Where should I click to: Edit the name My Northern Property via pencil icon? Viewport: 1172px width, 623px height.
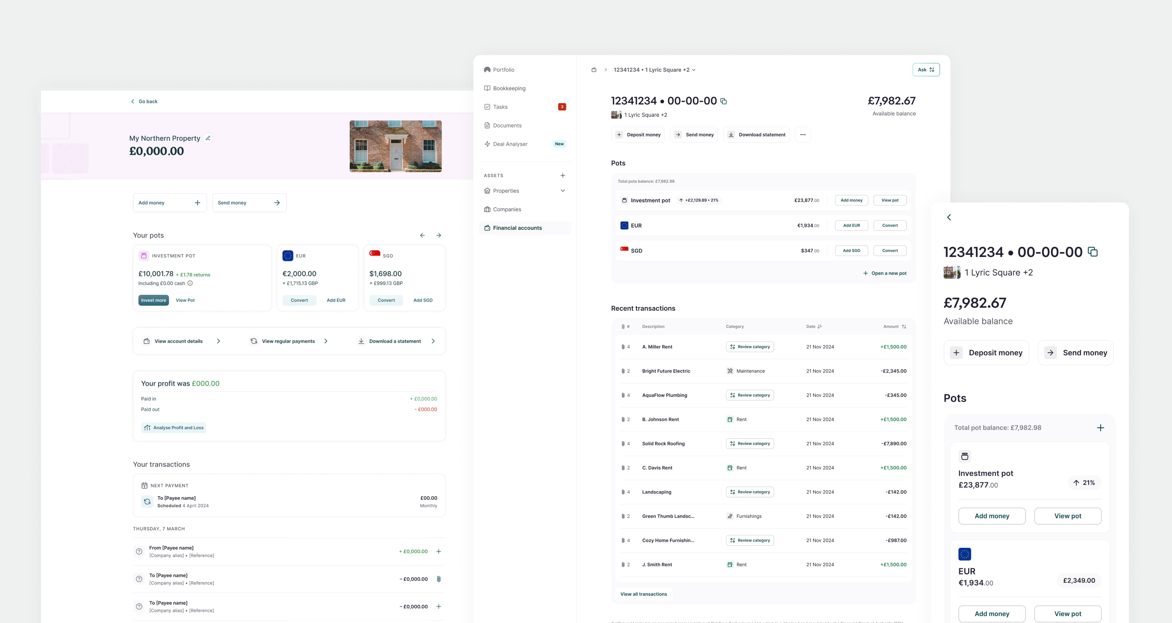(208, 138)
